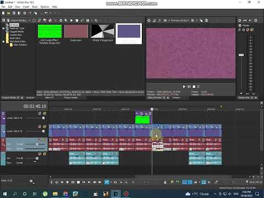Select the books.mp4 thumbnail
The width and height of the screenshot is (264, 198).
[x=76, y=31]
